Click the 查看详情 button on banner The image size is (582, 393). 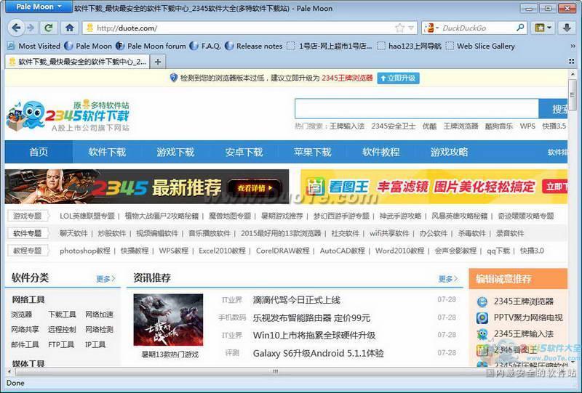click(255, 188)
